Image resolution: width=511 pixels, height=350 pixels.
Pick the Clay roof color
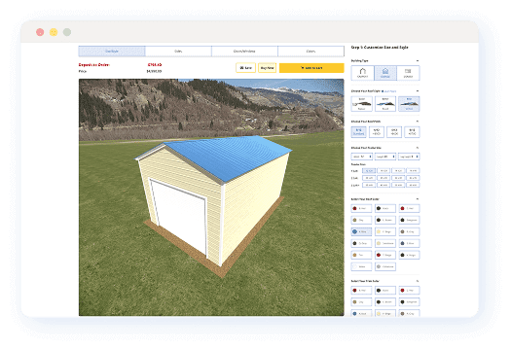click(361, 220)
